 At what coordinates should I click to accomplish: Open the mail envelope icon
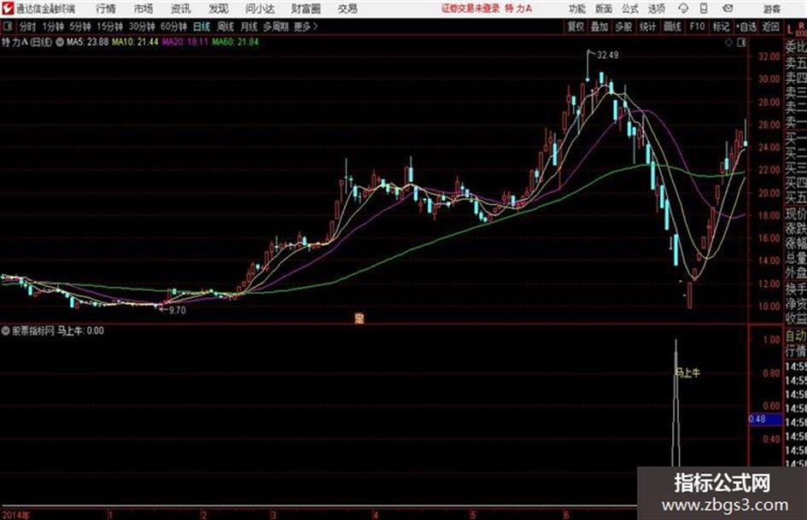[x=728, y=9]
